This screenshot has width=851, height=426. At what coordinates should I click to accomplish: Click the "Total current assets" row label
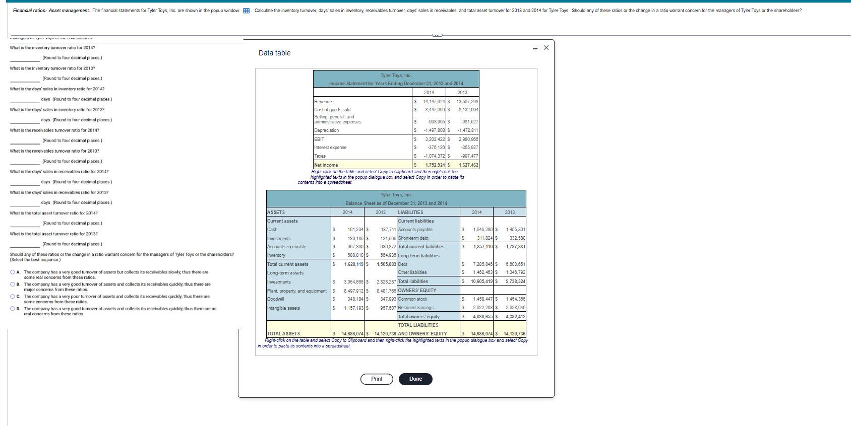click(288, 264)
